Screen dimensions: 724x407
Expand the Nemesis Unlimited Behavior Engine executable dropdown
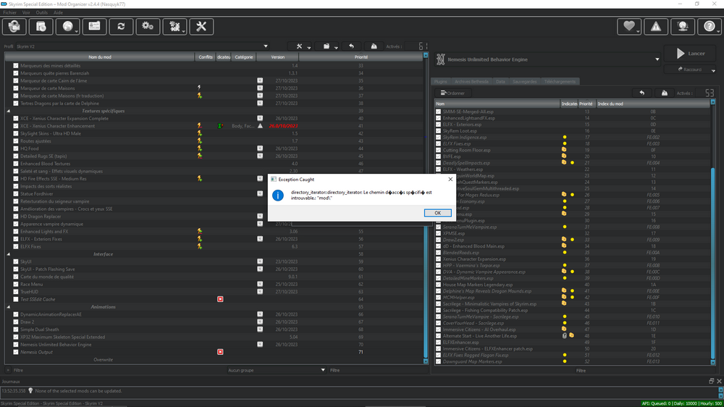(x=657, y=59)
